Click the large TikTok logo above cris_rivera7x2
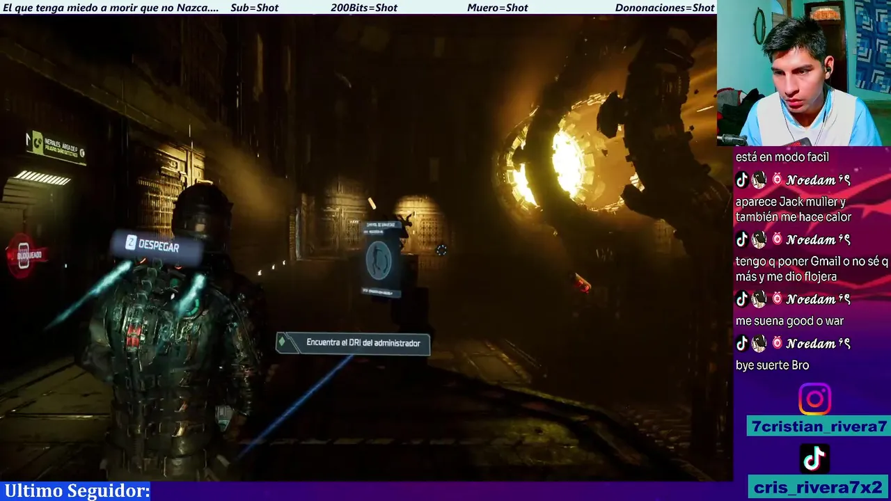This screenshot has width=891, height=501. click(814, 459)
